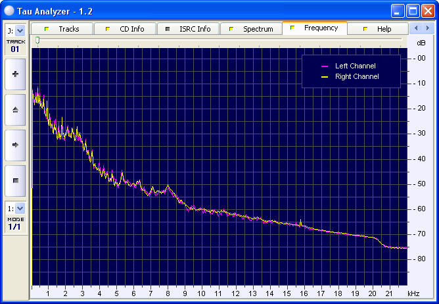This screenshot has height=304, width=439.
Task: Click the Left Channel legend marker
Action: coord(323,66)
